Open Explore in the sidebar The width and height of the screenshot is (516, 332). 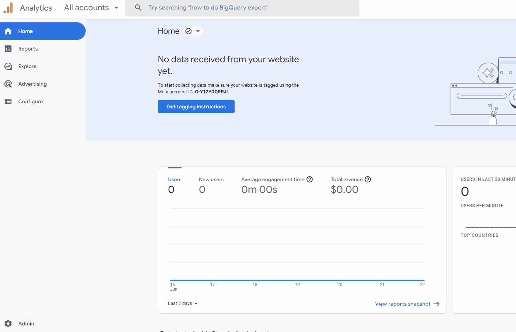coord(43,66)
